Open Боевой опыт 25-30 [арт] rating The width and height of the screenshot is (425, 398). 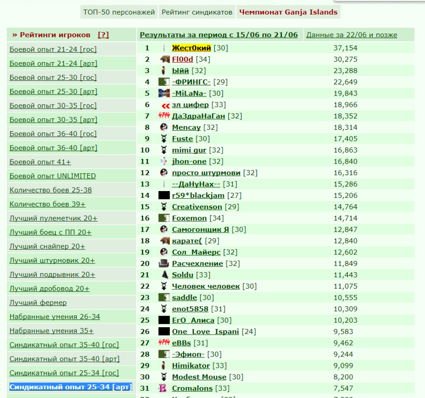coord(53,91)
